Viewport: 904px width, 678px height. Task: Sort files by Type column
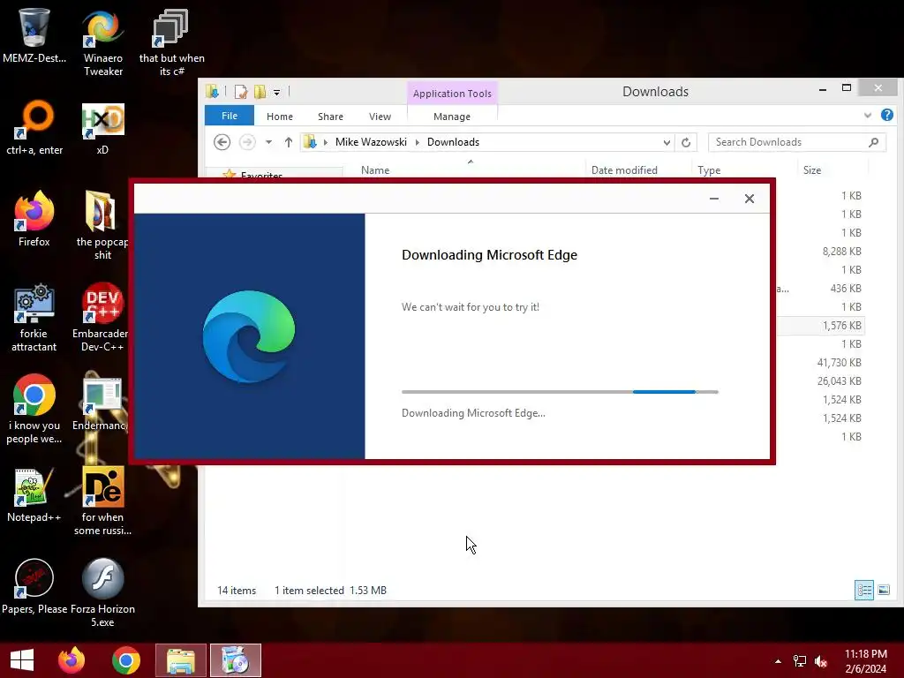coord(709,170)
